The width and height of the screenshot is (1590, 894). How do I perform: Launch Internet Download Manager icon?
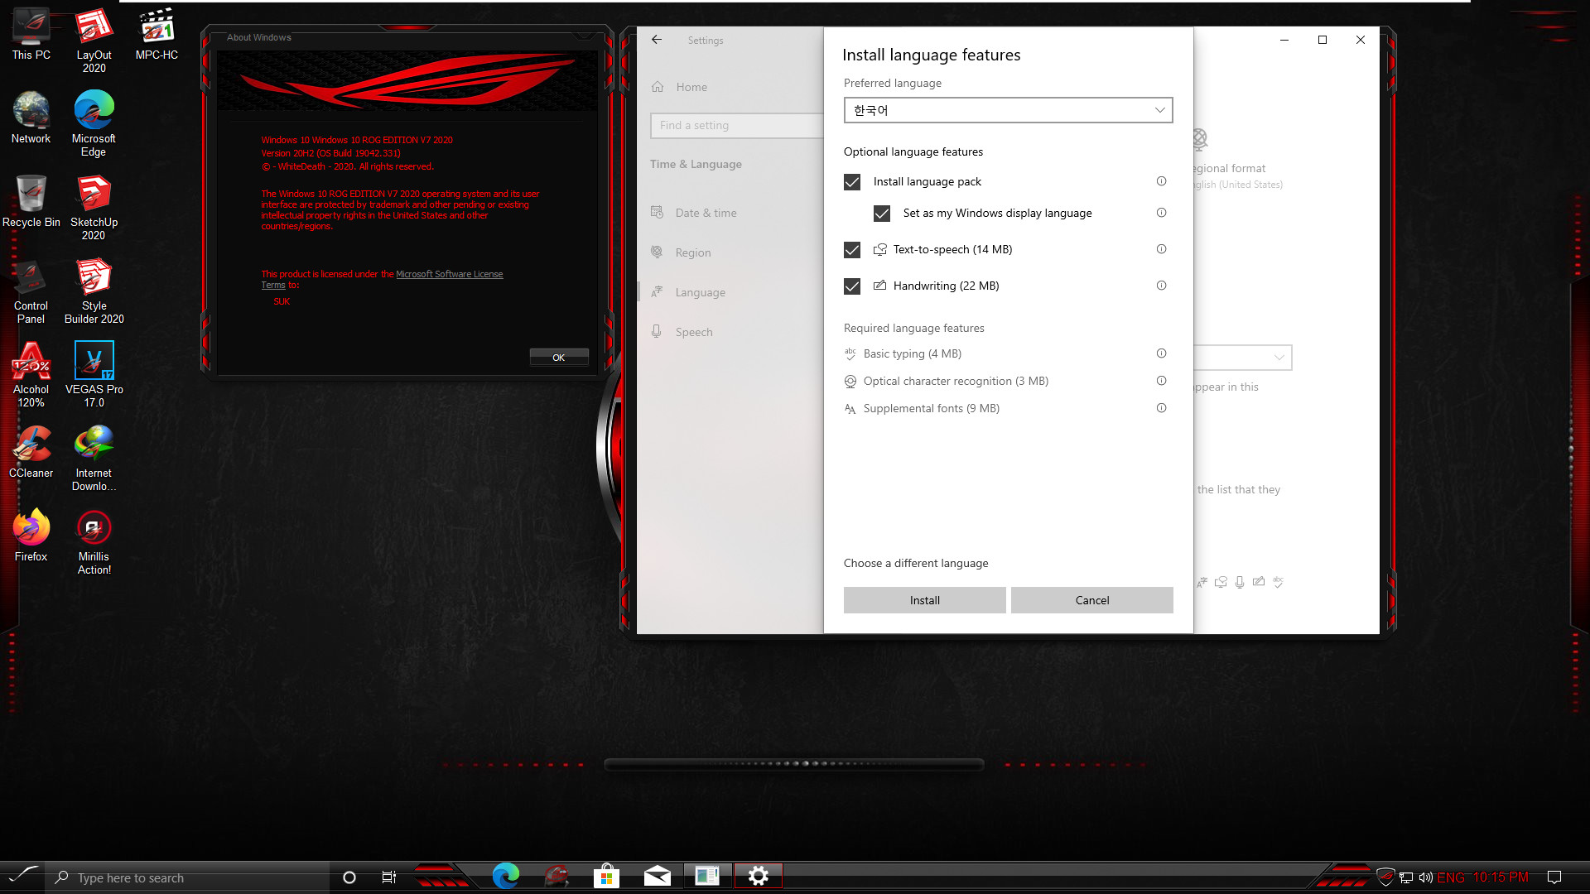coord(94,458)
